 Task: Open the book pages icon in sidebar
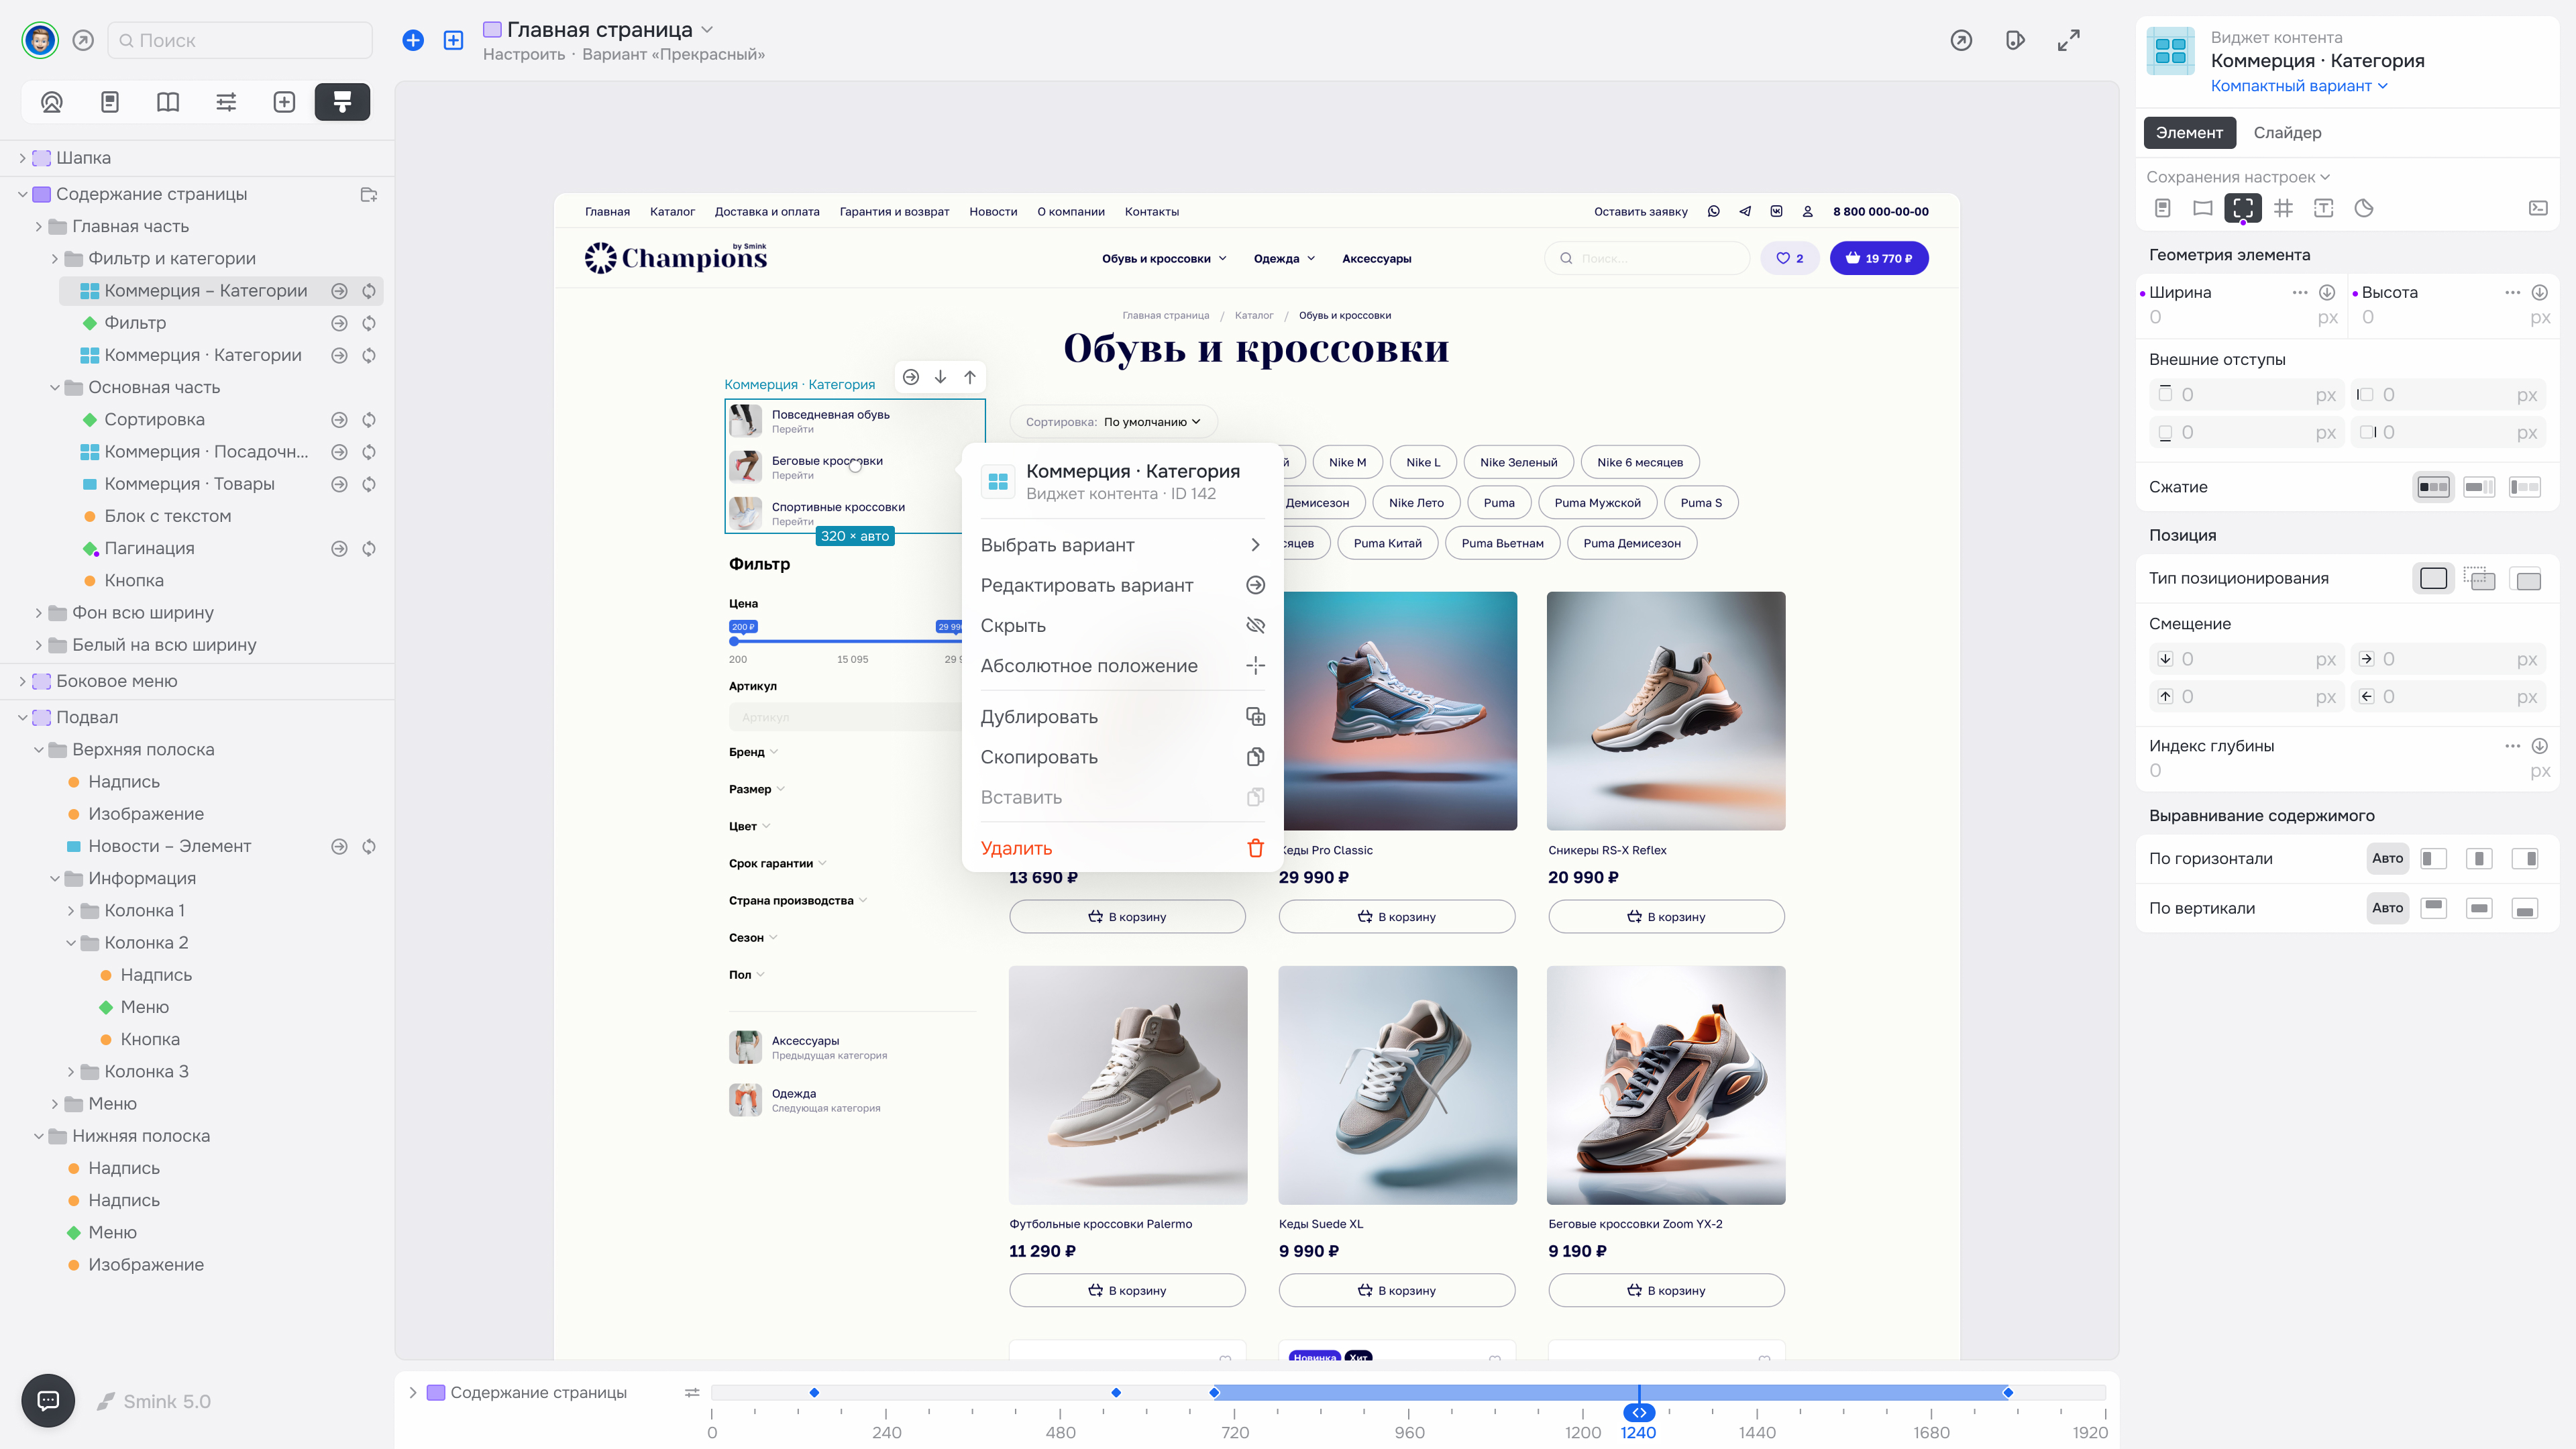(168, 102)
